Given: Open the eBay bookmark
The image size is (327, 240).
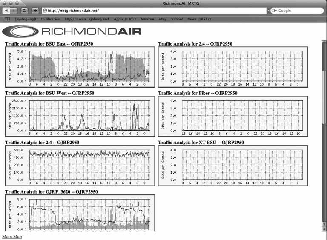Looking at the screenshot, I should click(x=163, y=19).
